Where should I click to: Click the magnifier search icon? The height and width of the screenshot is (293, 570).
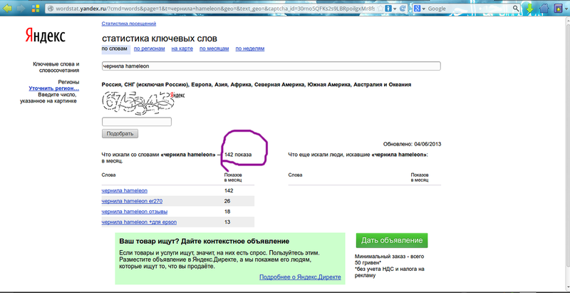tap(516, 9)
